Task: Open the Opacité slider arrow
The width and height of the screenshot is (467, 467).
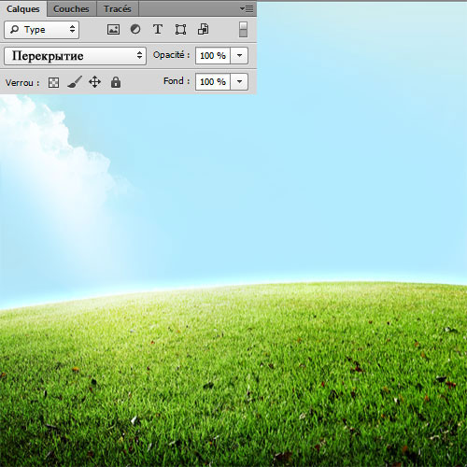Action: click(x=239, y=56)
